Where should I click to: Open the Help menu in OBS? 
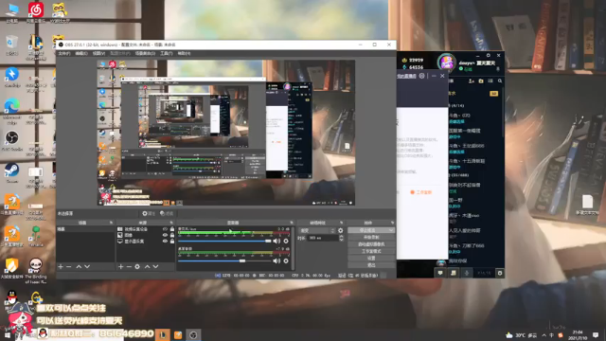point(184,53)
